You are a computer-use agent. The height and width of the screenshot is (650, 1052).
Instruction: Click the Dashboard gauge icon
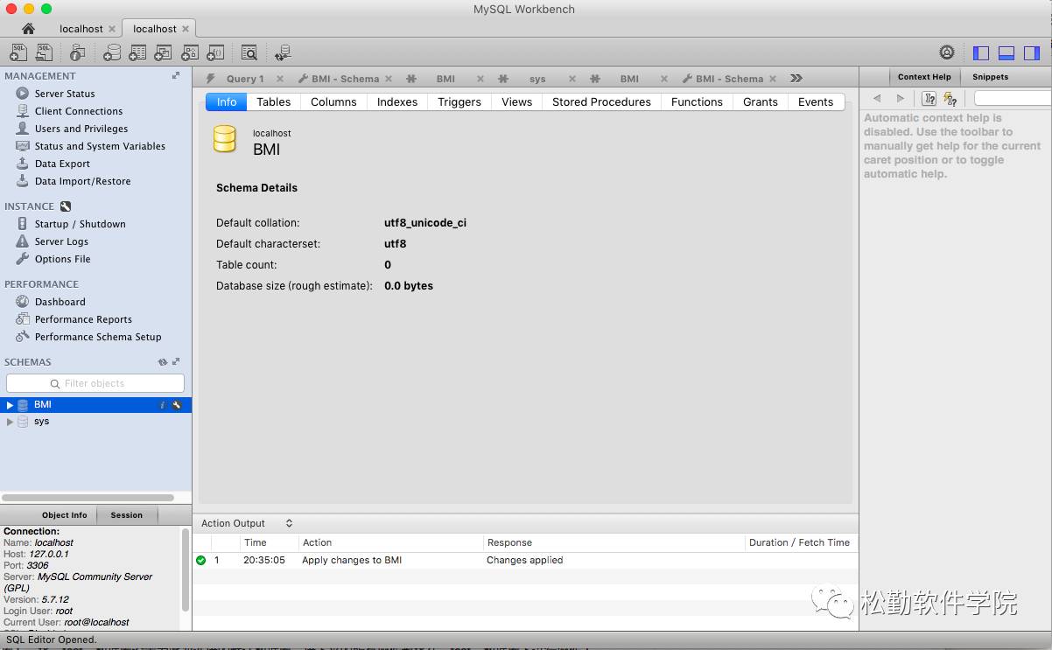click(x=23, y=302)
